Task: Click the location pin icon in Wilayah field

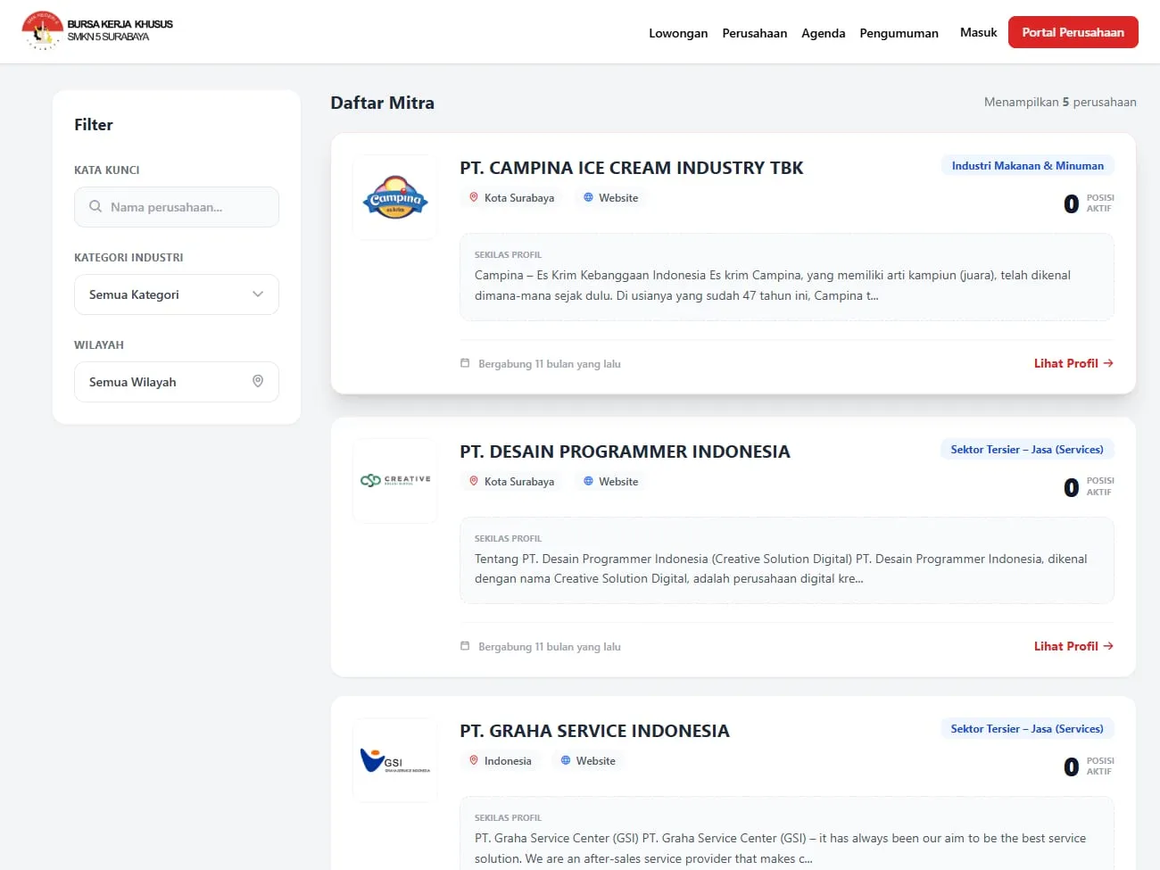Action: pos(258,382)
